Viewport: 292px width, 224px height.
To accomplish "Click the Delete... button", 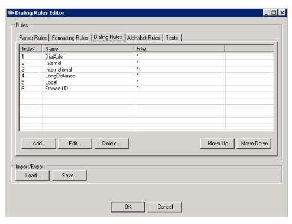I will click(111, 144).
